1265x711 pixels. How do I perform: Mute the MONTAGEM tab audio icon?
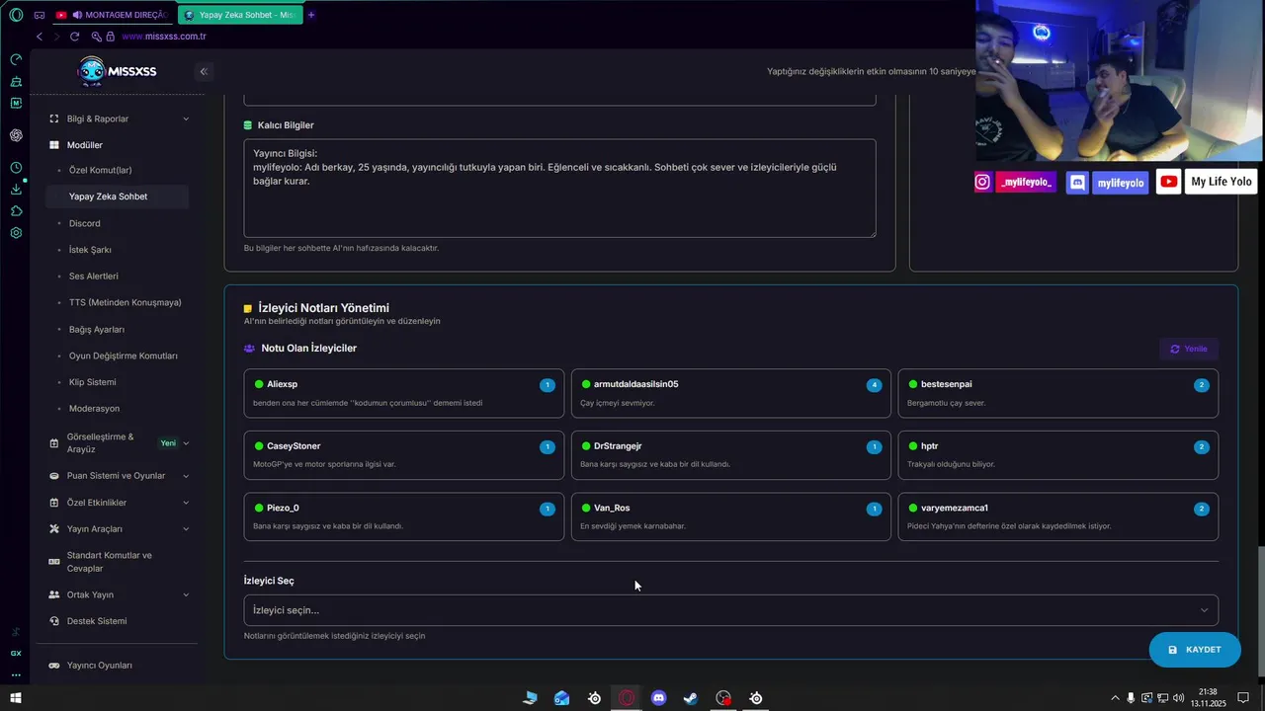click(x=77, y=15)
